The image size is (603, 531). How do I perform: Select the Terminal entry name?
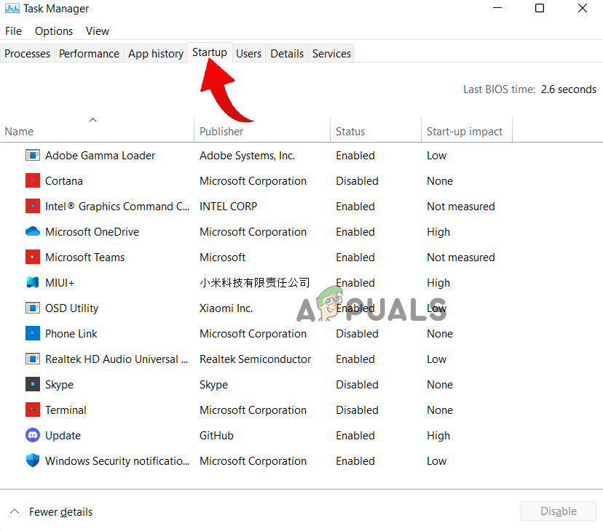tap(66, 410)
